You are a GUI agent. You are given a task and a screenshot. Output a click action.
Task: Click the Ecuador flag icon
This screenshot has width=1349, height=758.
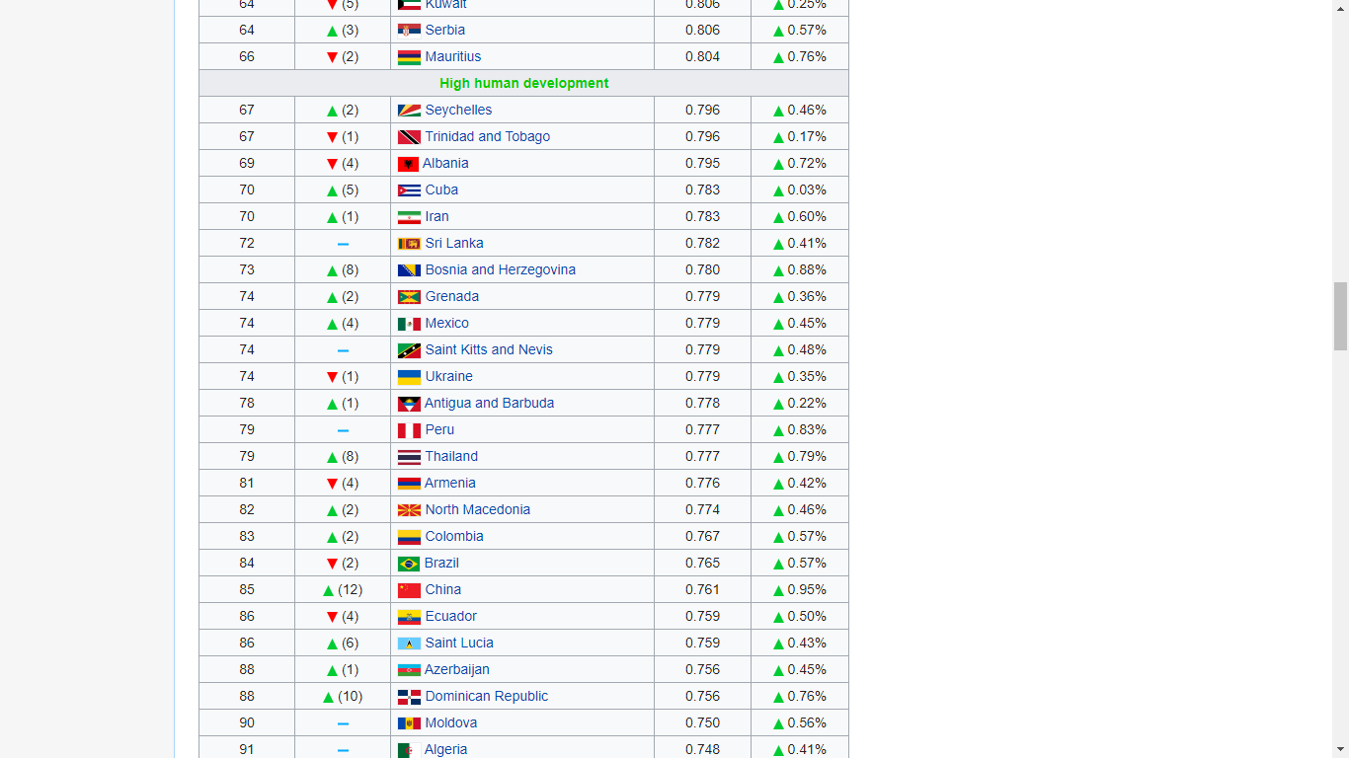(409, 617)
